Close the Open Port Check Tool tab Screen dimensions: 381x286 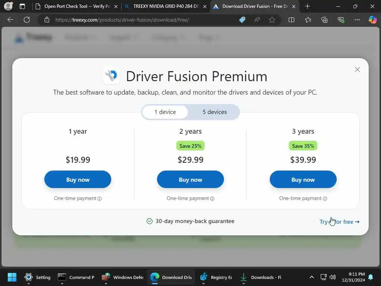click(x=116, y=7)
